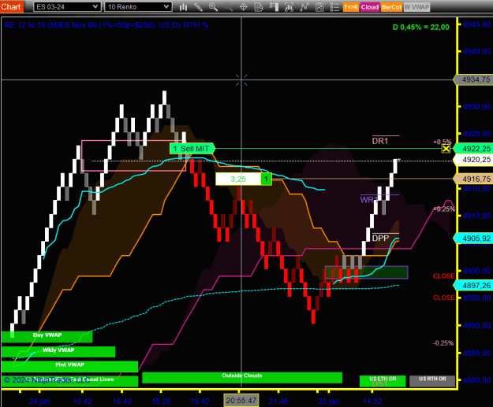Toggle the grey W VWAP button
Screen dimensions: 493x407
(416, 7)
